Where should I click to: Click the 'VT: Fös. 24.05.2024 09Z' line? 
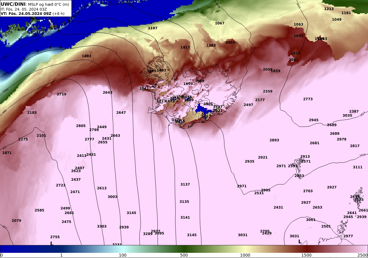pos(26,14)
